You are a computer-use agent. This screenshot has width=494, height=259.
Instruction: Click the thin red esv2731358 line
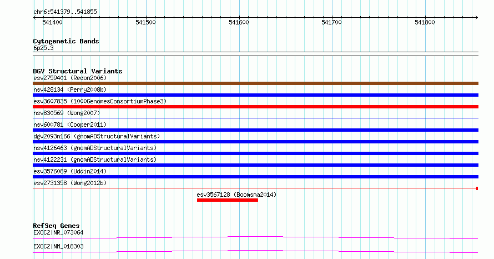pos(255,188)
